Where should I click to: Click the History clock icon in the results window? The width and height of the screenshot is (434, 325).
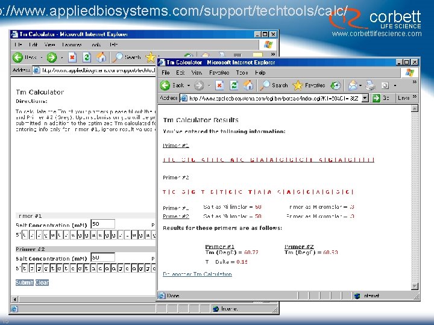(336, 85)
